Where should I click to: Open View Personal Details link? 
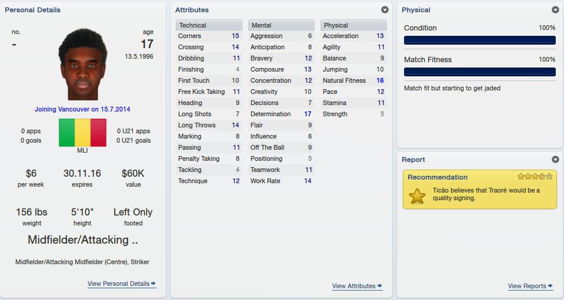click(118, 284)
